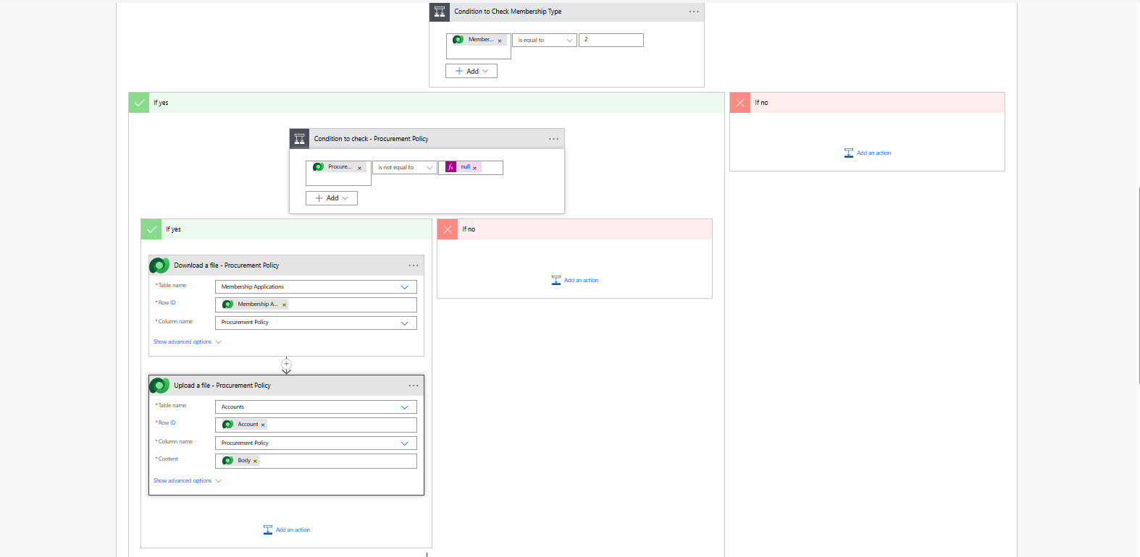This screenshot has height=557, width=1140.
Task: Click Dataverse icon on Download a file header
Action: (159, 265)
